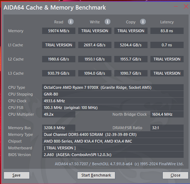
Task: Click the L3 Cache Write 1094.0 GB/s value
Action: coord(95,73)
